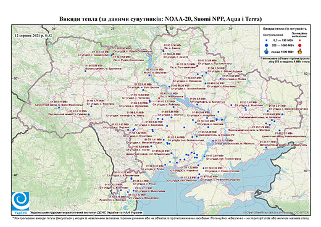Click small red dot legend symbol
Viewport: 321px width, 227px height.
point(300,41)
